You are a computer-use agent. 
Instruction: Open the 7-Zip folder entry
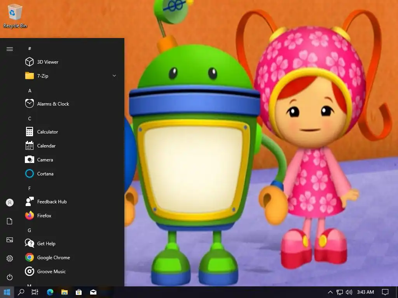point(71,76)
